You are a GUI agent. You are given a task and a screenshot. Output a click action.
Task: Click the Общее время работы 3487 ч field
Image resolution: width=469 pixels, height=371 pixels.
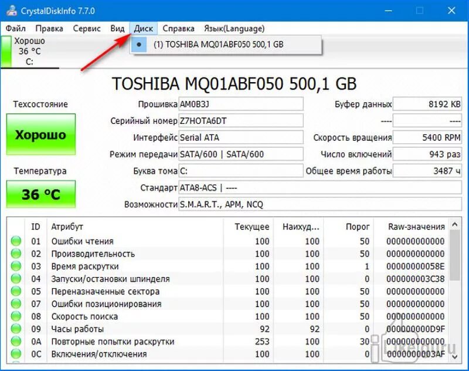427,171
